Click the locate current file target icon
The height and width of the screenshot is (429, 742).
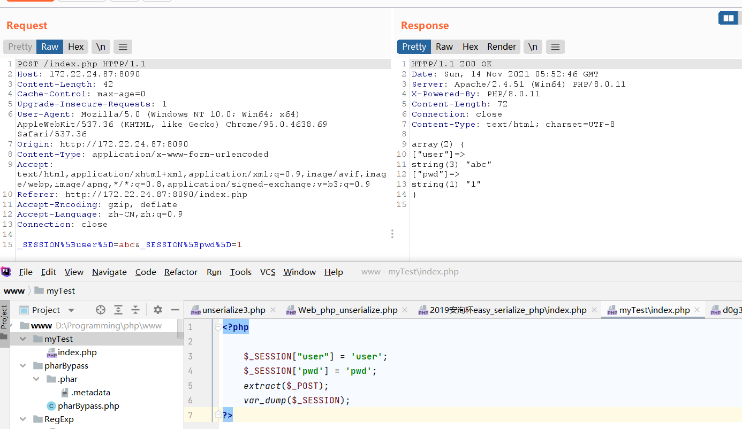101,310
